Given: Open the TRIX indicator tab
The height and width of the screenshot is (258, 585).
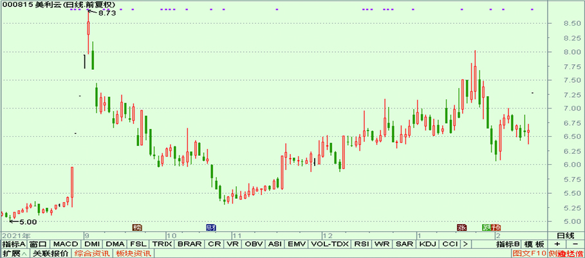Looking at the screenshot, I should pyautogui.click(x=162, y=245).
